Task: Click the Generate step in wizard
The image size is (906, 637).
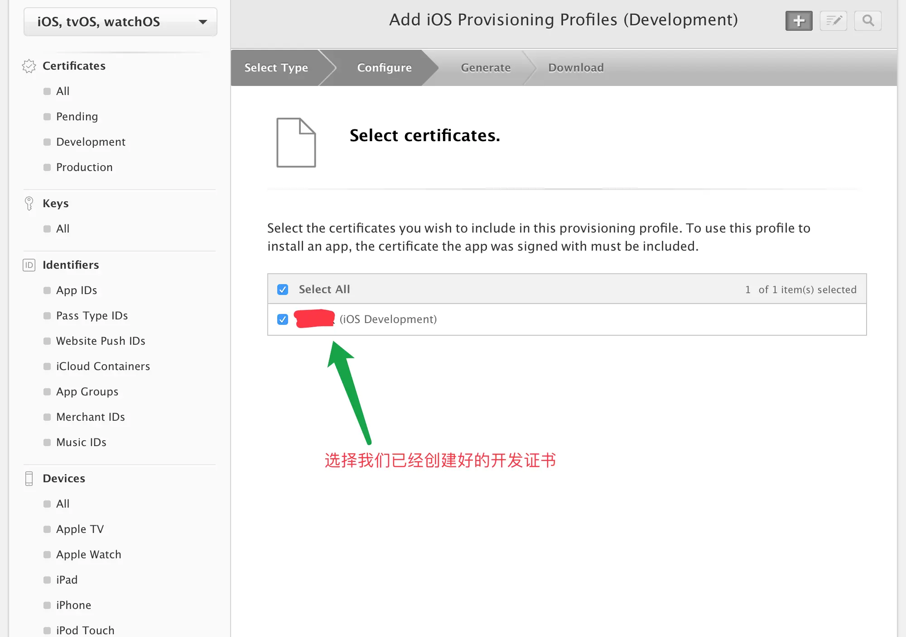Action: click(486, 68)
